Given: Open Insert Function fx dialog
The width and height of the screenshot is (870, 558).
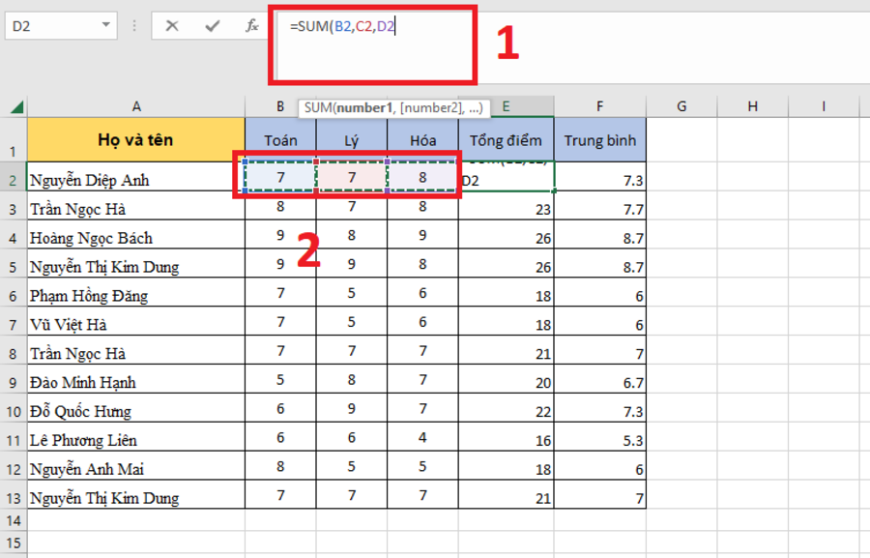Looking at the screenshot, I should [252, 25].
